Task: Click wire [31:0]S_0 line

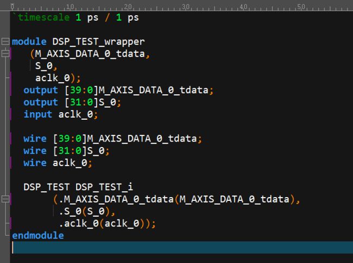Action: [66, 151]
